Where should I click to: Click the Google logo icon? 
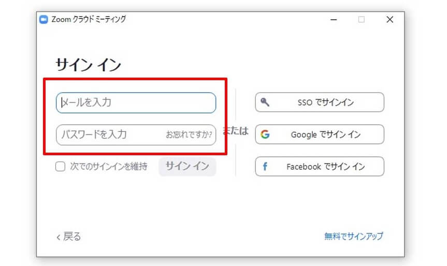[x=265, y=134]
